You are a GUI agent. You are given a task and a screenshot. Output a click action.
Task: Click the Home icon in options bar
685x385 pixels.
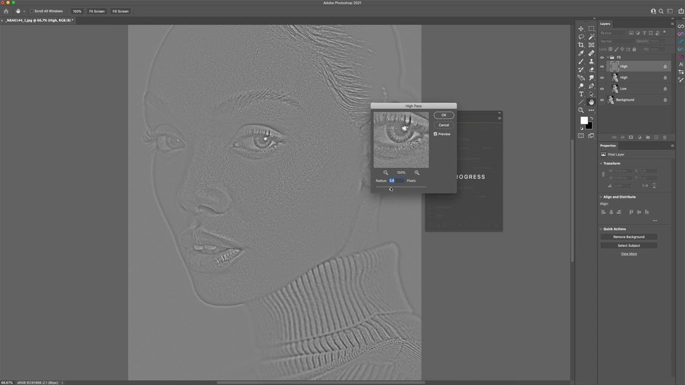tap(6, 11)
